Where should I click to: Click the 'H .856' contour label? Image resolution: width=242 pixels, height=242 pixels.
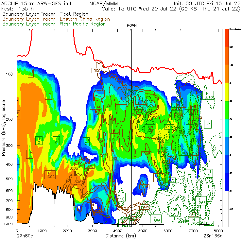pyautogui.click(x=156, y=219)
